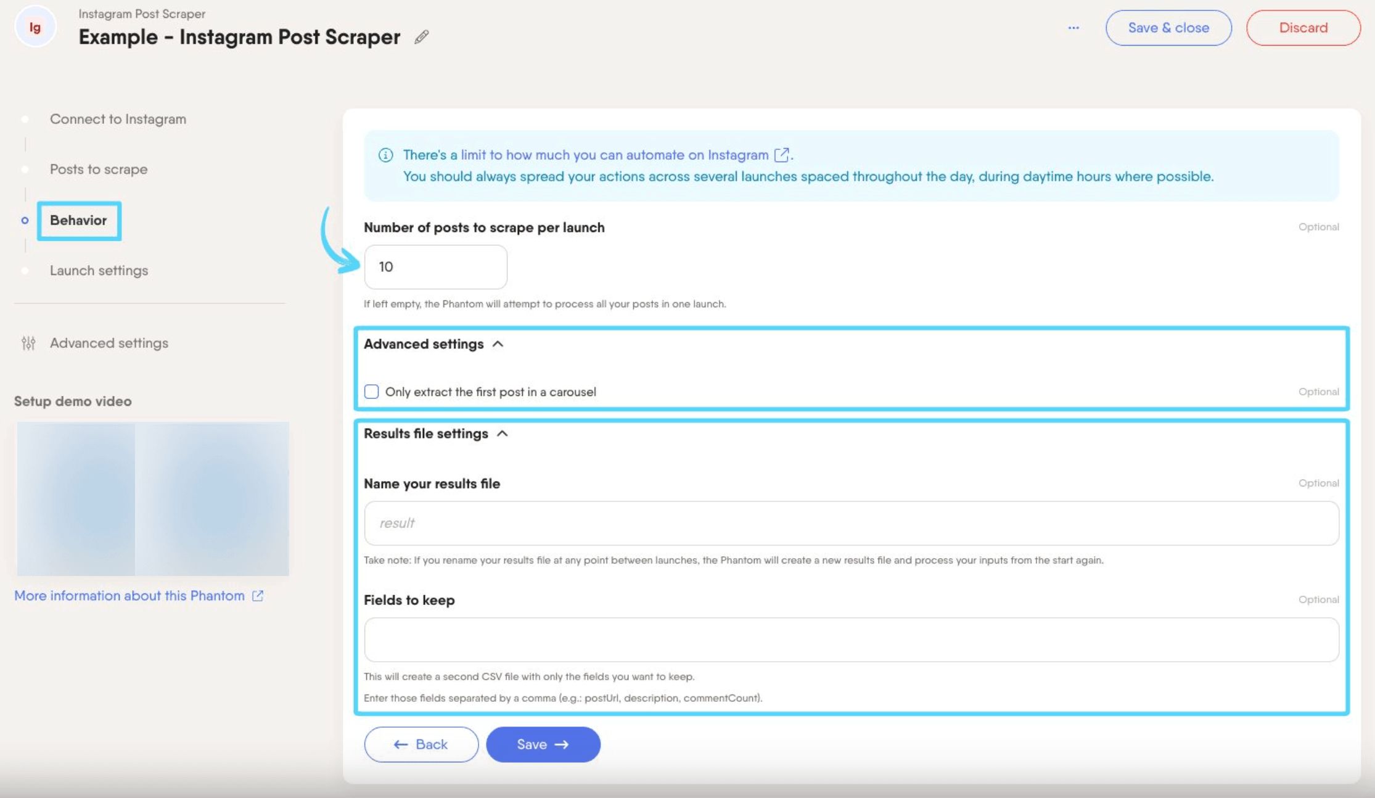Click the Back button
Viewport: 1375px width, 798px height.
(421, 744)
